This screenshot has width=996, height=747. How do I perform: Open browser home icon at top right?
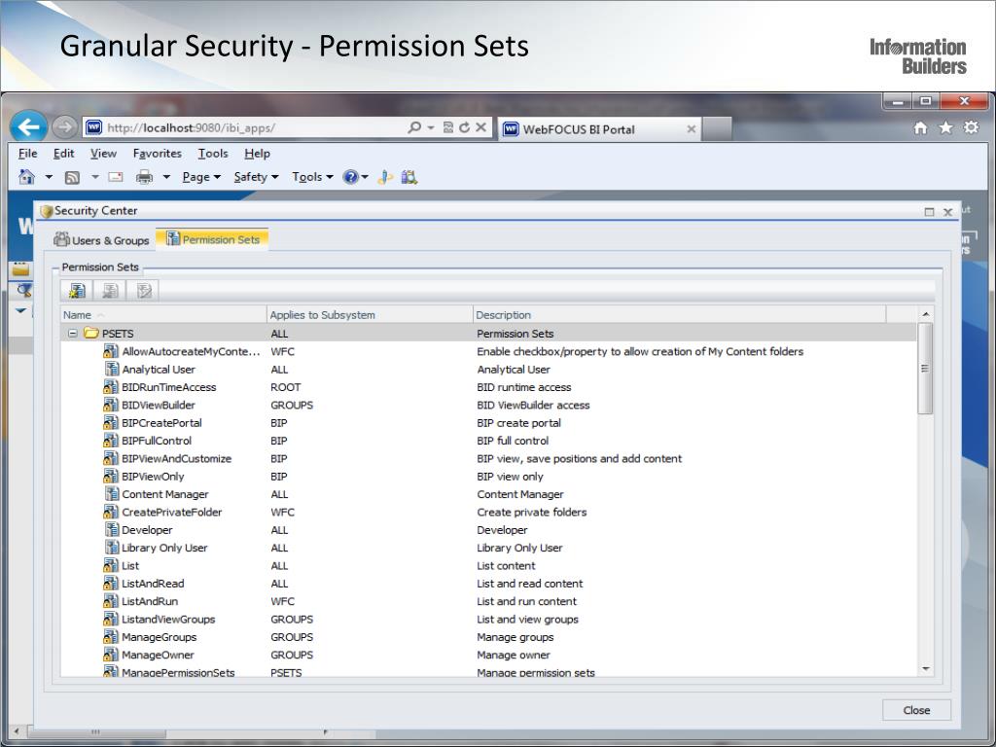coord(920,127)
